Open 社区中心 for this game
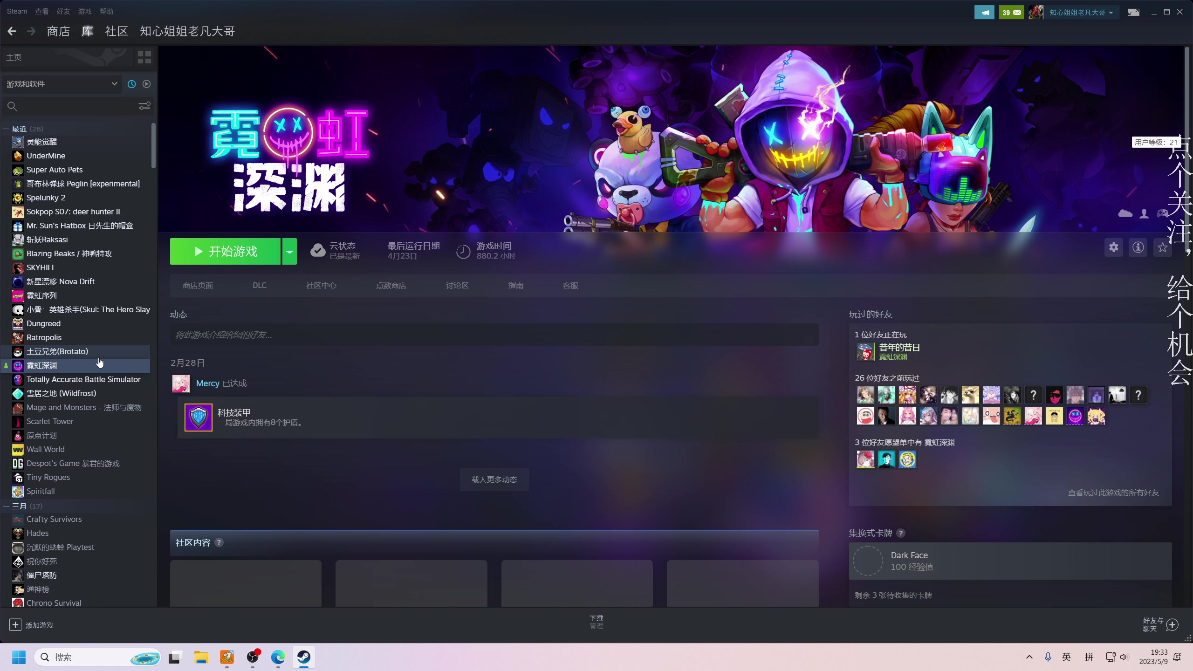 point(321,285)
